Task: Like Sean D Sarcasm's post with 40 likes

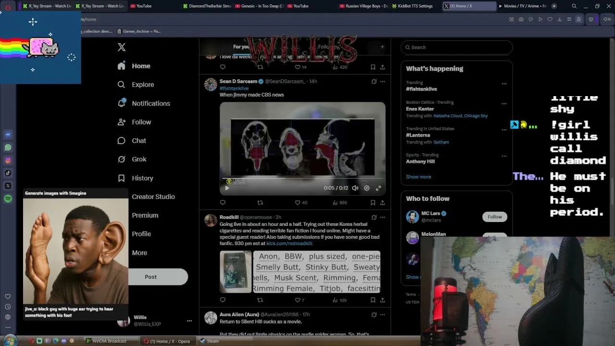Action: pyautogui.click(x=301, y=202)
